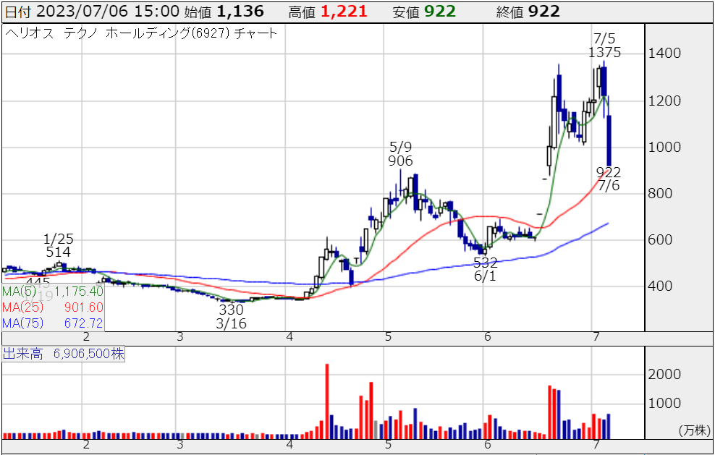Click the 5/9 peak label of 906
Image resolution: width=715 pixels, height=455 pixels.
(400, 161)
